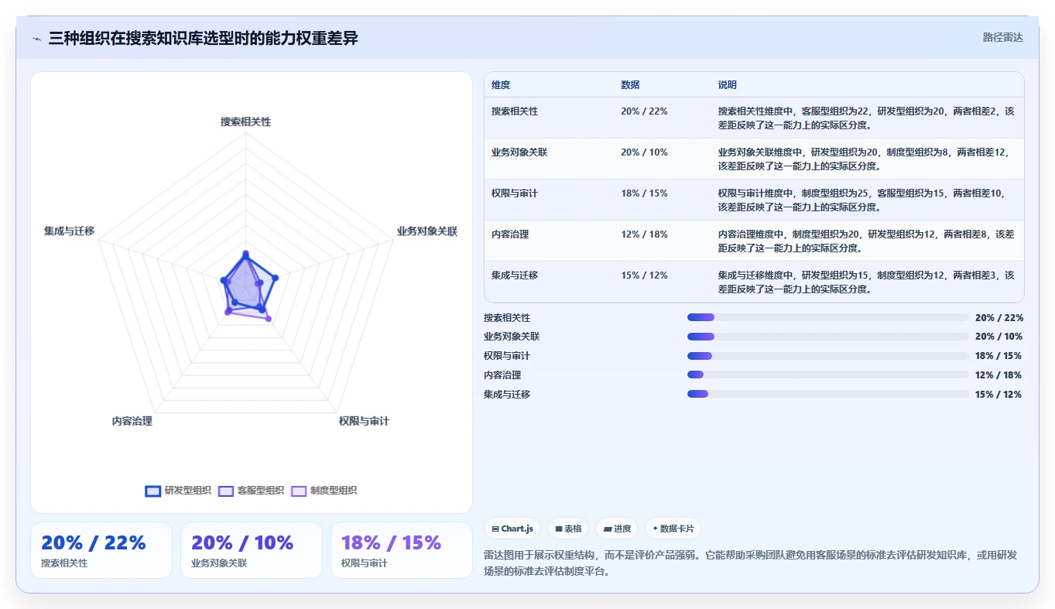1055x609 pixels.
Task: Click the 内容治理 progress bar
Action: tap(827, 375)
